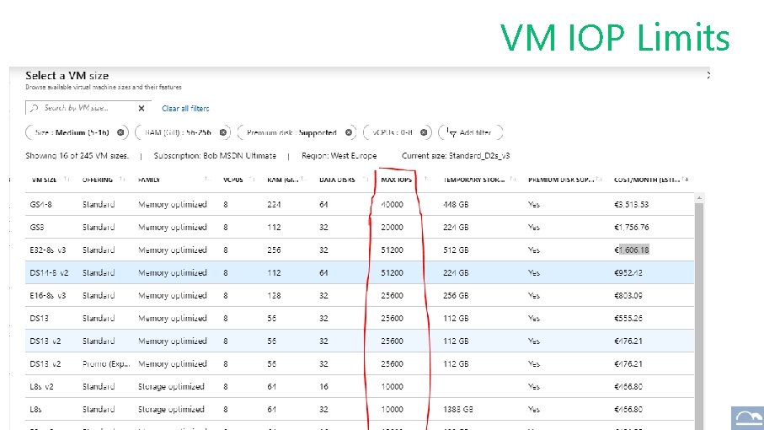764x430 pixels.
Task: Click the Promo (Exp... offering cell
Action: [106, 364]
